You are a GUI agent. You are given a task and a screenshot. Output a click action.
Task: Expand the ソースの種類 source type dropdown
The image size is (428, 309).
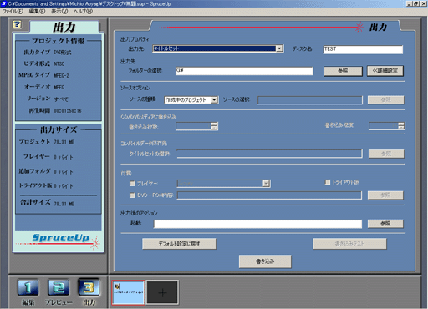214,100
